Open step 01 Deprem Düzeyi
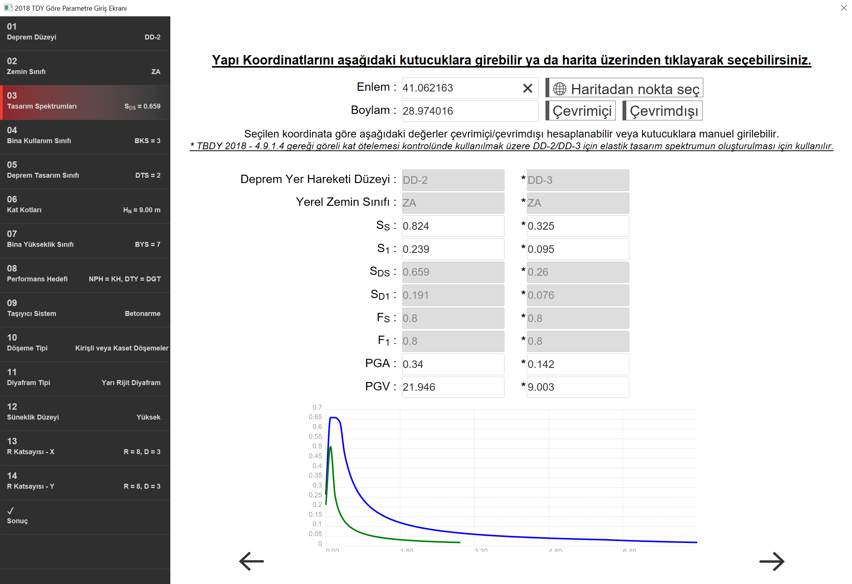 [85, 33]
